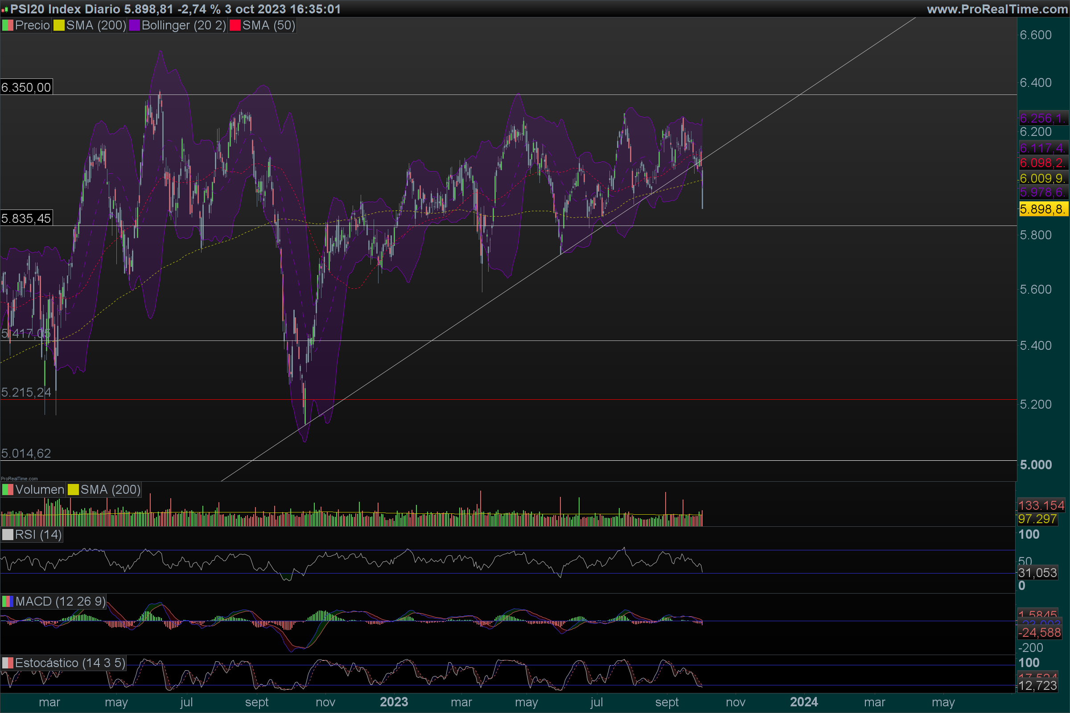Click the Estocástico (14 3 5) legend icon
The height and width of the screenshot is (713, 1070).
(x=8, y=663)
